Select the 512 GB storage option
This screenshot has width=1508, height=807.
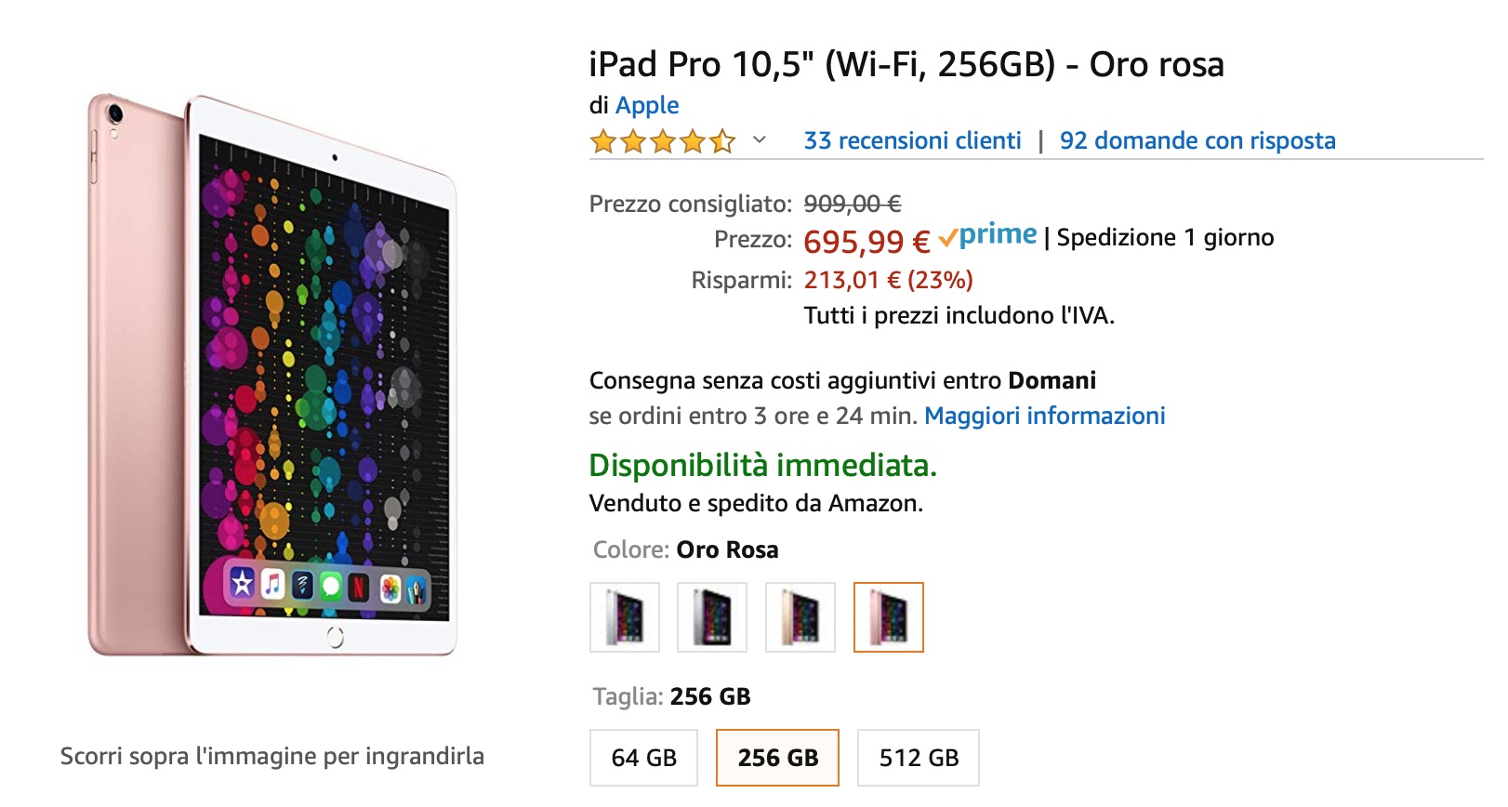click(918, 758)
